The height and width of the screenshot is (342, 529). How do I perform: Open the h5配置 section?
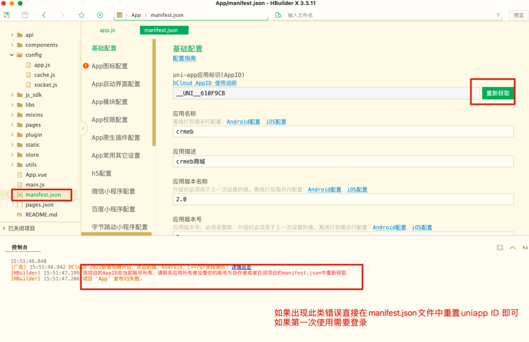102,174
